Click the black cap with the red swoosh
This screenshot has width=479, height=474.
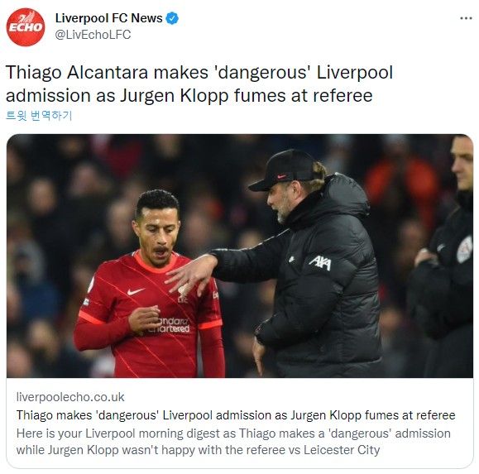[283, 170]
